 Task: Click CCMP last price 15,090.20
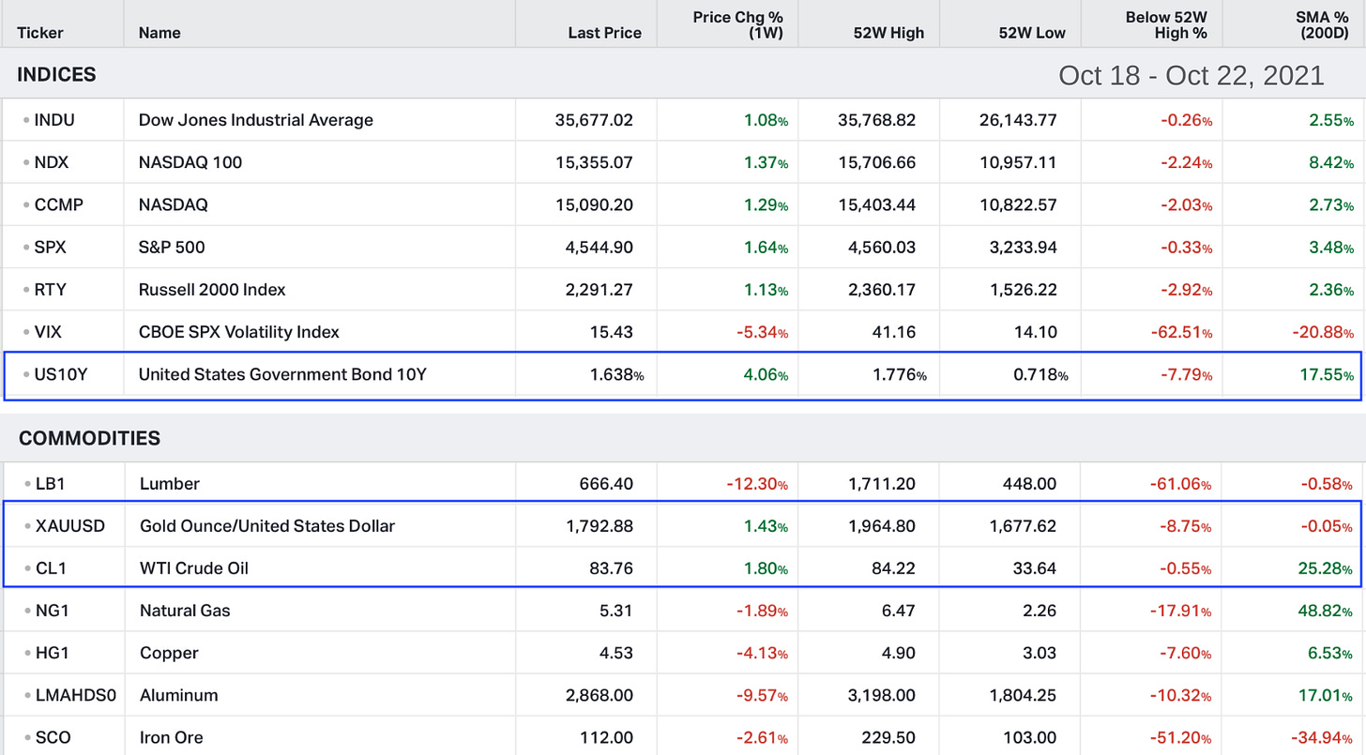pos(594,204)
